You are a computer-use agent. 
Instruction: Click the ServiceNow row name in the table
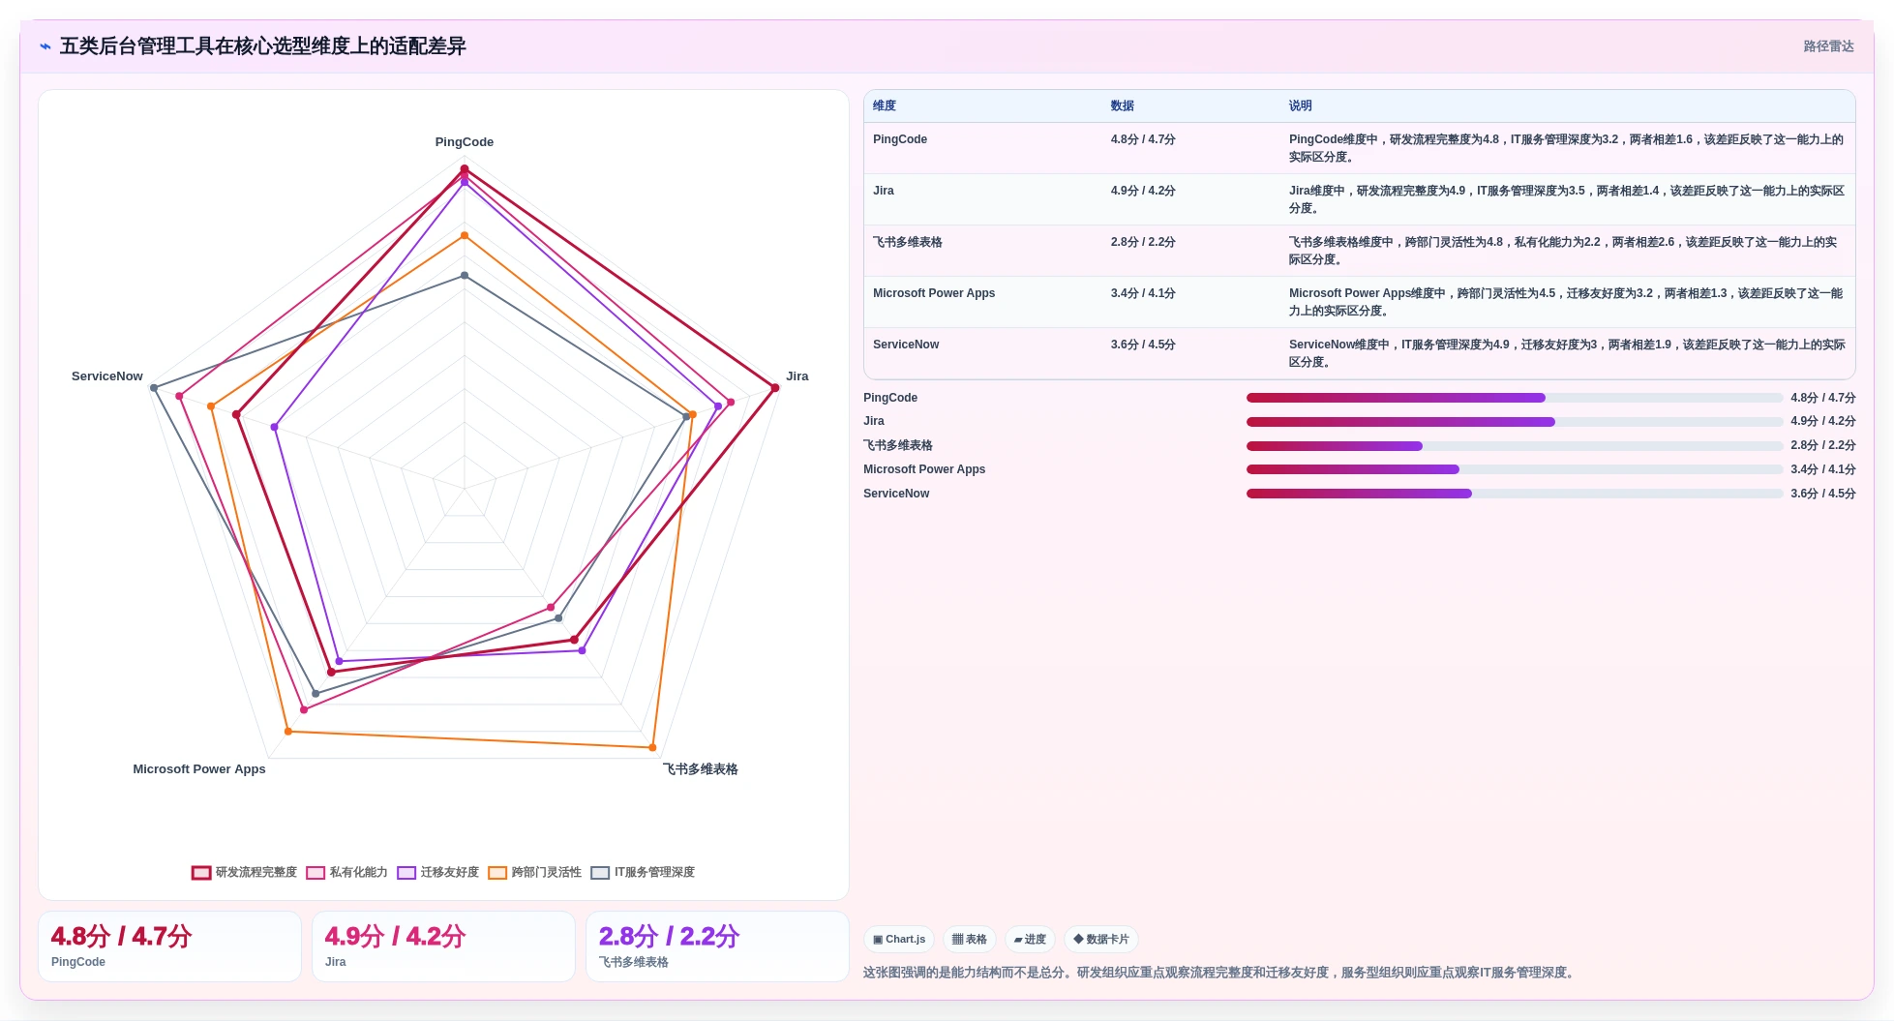pyautogui.click(x=906, y=345)
